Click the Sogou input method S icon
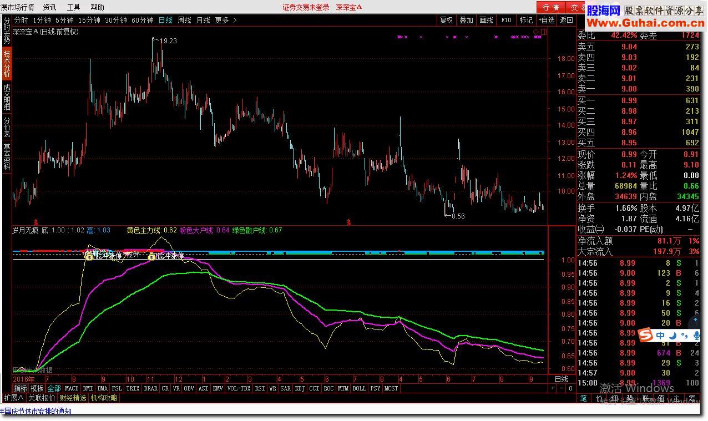The width and height of the screenshot is (708, 421). (645, 335)
